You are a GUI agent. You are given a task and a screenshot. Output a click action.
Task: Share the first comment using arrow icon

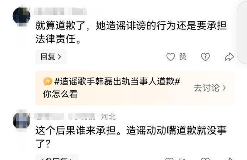click(x=229, y=57)
